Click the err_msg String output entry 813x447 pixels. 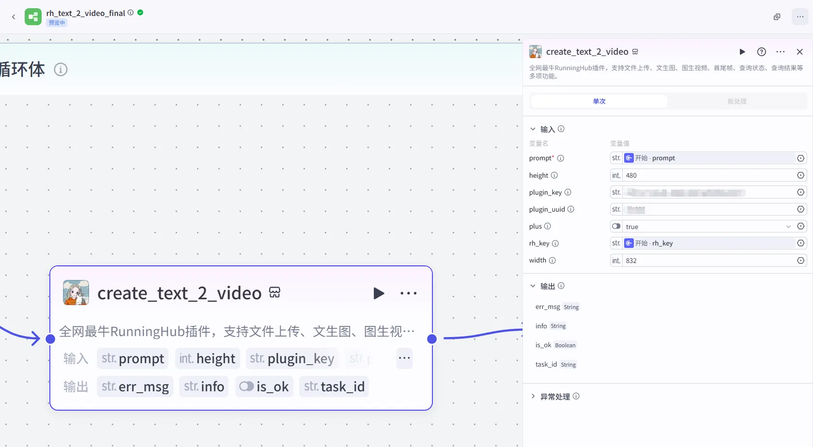[557, 307]
